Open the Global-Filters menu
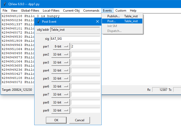 [x=30, y=11]
